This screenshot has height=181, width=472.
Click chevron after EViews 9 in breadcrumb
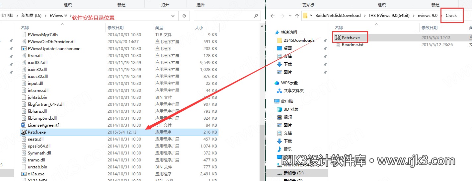tap(70, 16)
